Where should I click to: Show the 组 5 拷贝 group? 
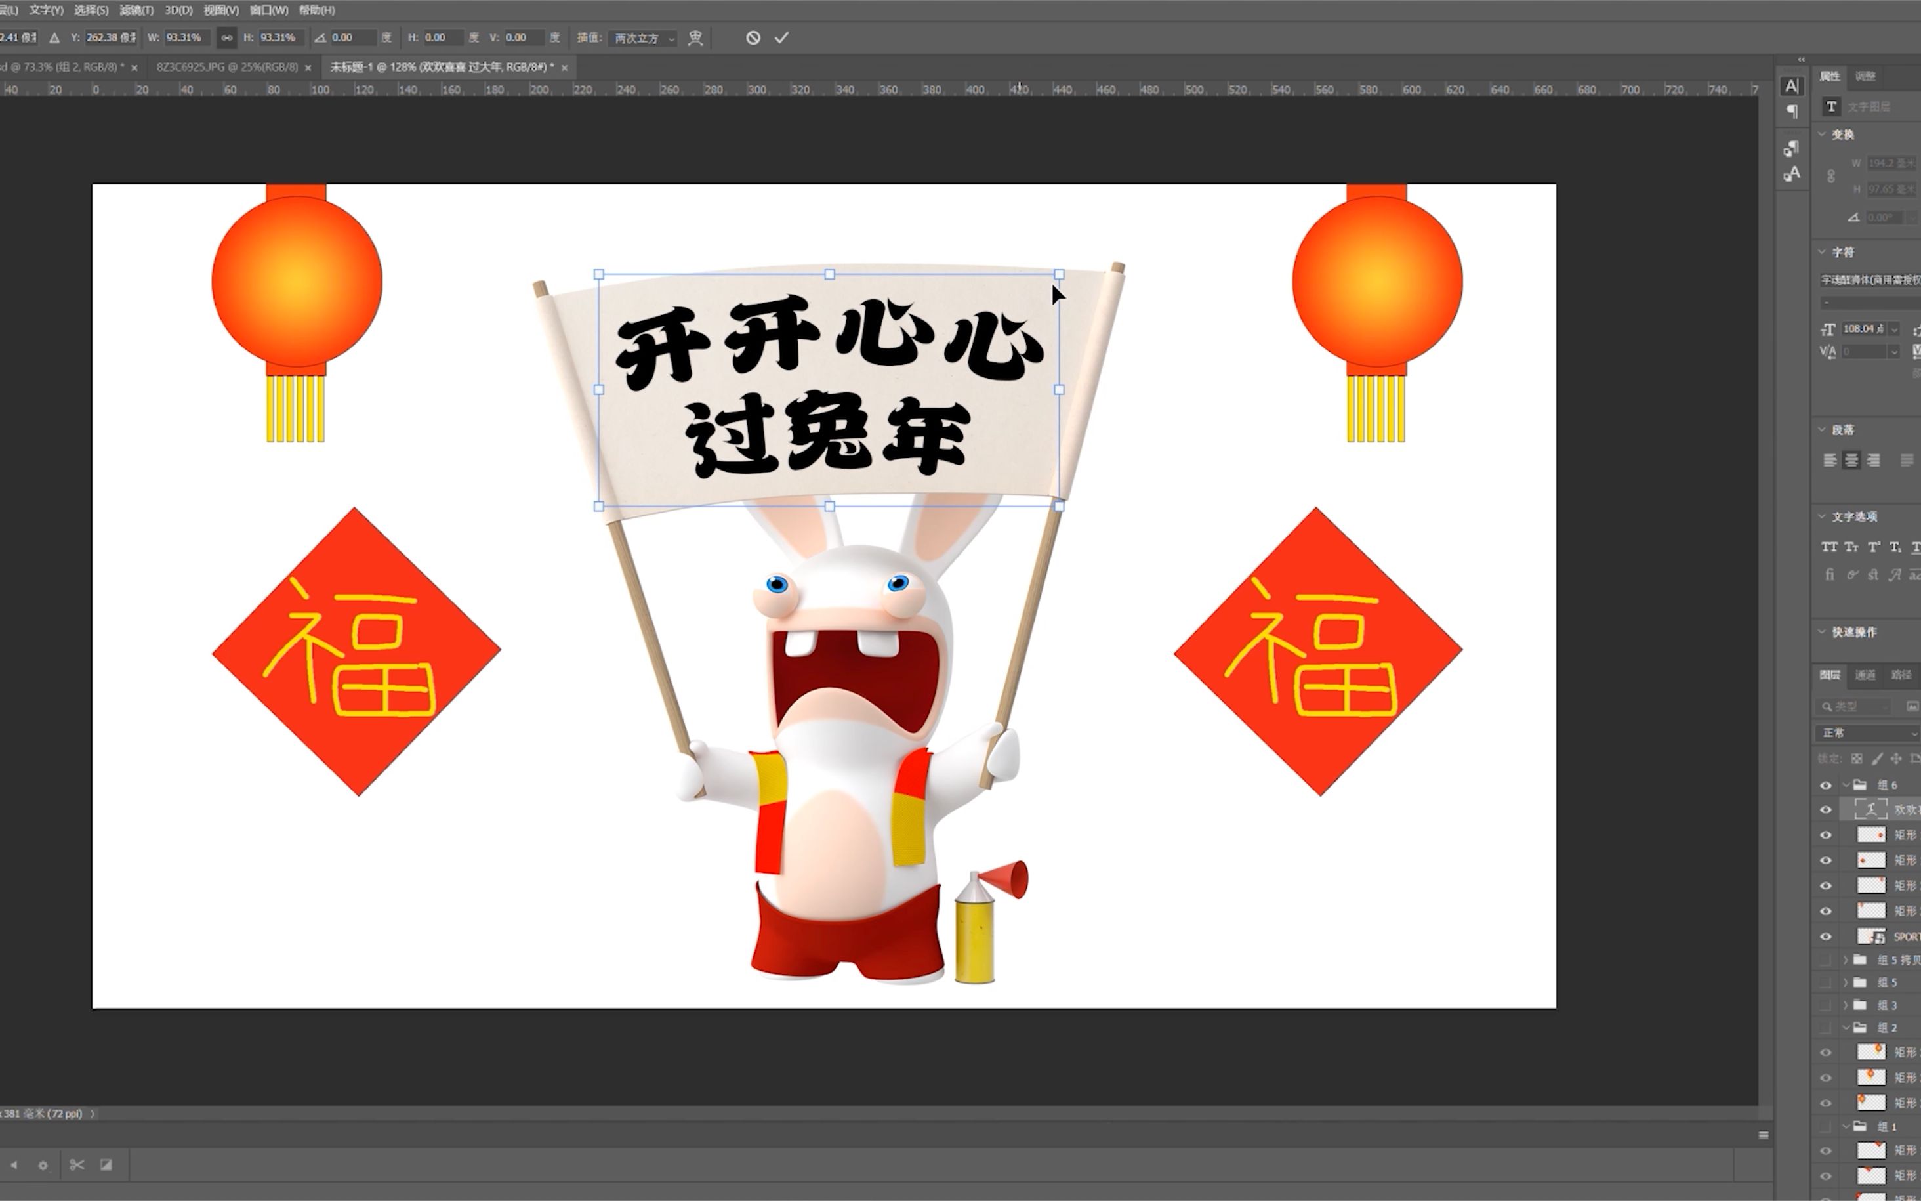coord(1826,960)
